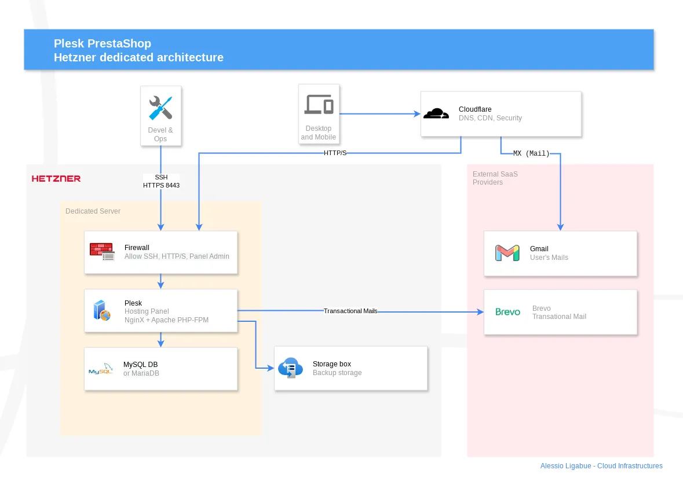Click the Devel & Ops wrench and screwdriver icon

coord(160,108)
